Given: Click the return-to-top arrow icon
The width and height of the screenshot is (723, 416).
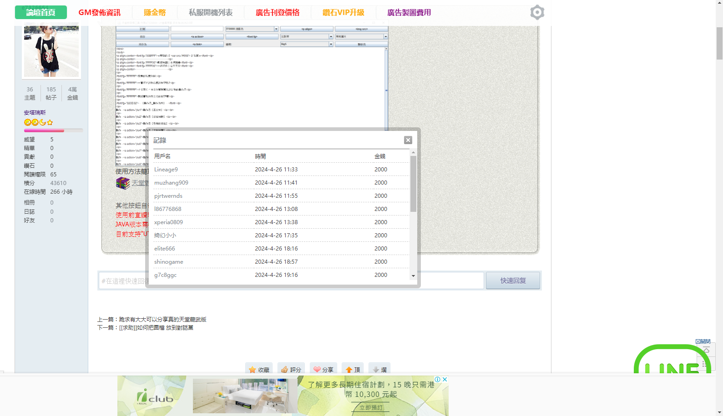Looking at the screenshot, I should click(x=707, y=350).
